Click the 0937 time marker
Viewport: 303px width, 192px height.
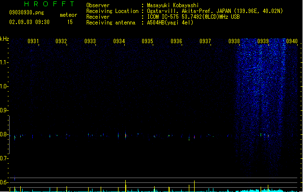[x=205, y=41]
